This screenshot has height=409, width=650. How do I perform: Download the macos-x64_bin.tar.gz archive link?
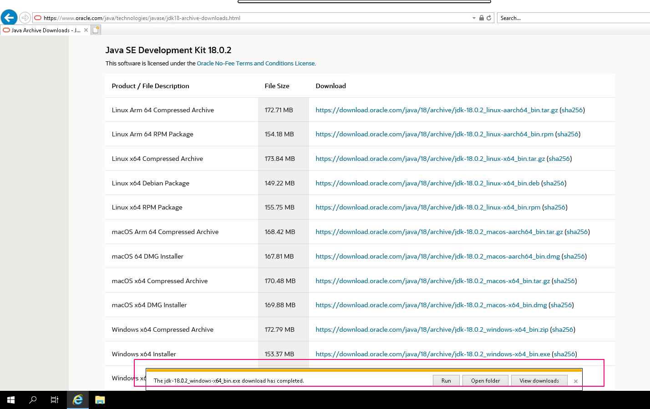(432, 281)
